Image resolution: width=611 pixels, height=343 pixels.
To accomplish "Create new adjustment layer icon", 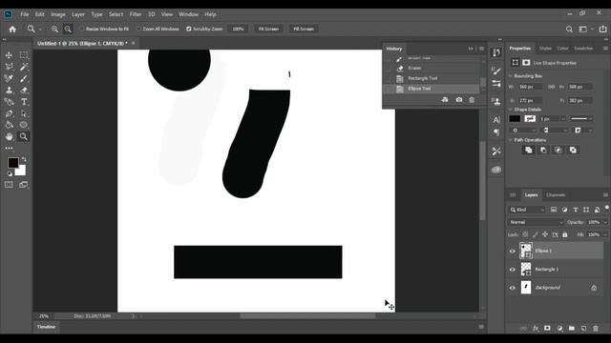I will (x=560, y=328).
